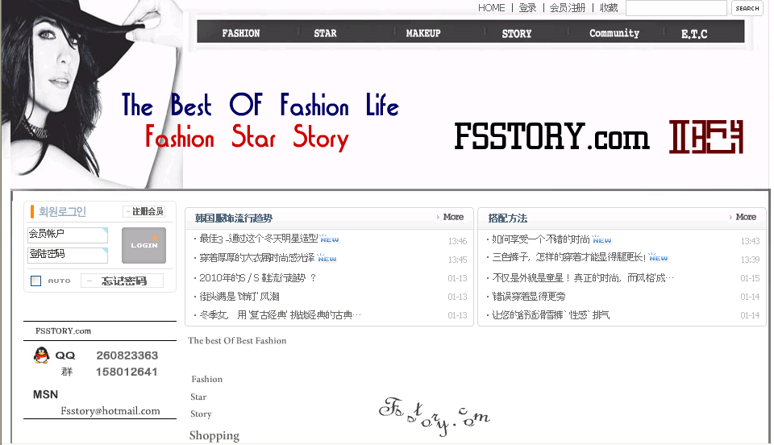
Task: Click the group number 158012641
Action: (127, 372)
